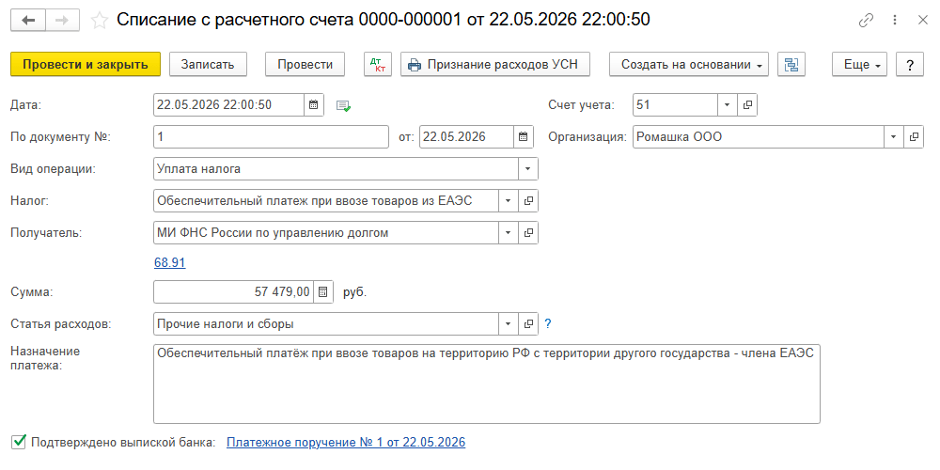Open Платежное поручение № 1 link
Image resolution: width=940 pixels, height=470 pixels.
click(346, 443)
